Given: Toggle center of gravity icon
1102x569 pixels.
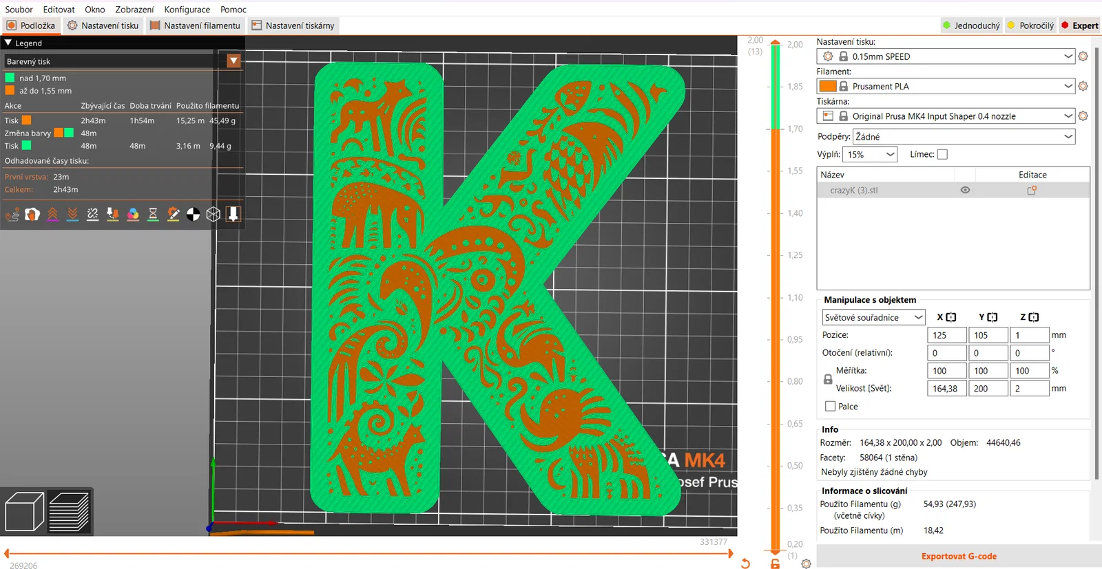Looking at the screenshot, I should (194, 215).
